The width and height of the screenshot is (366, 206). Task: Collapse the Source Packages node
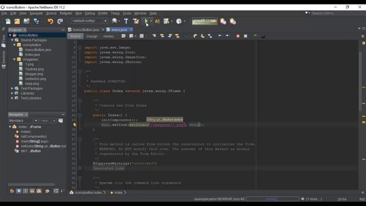coord(12,40)
